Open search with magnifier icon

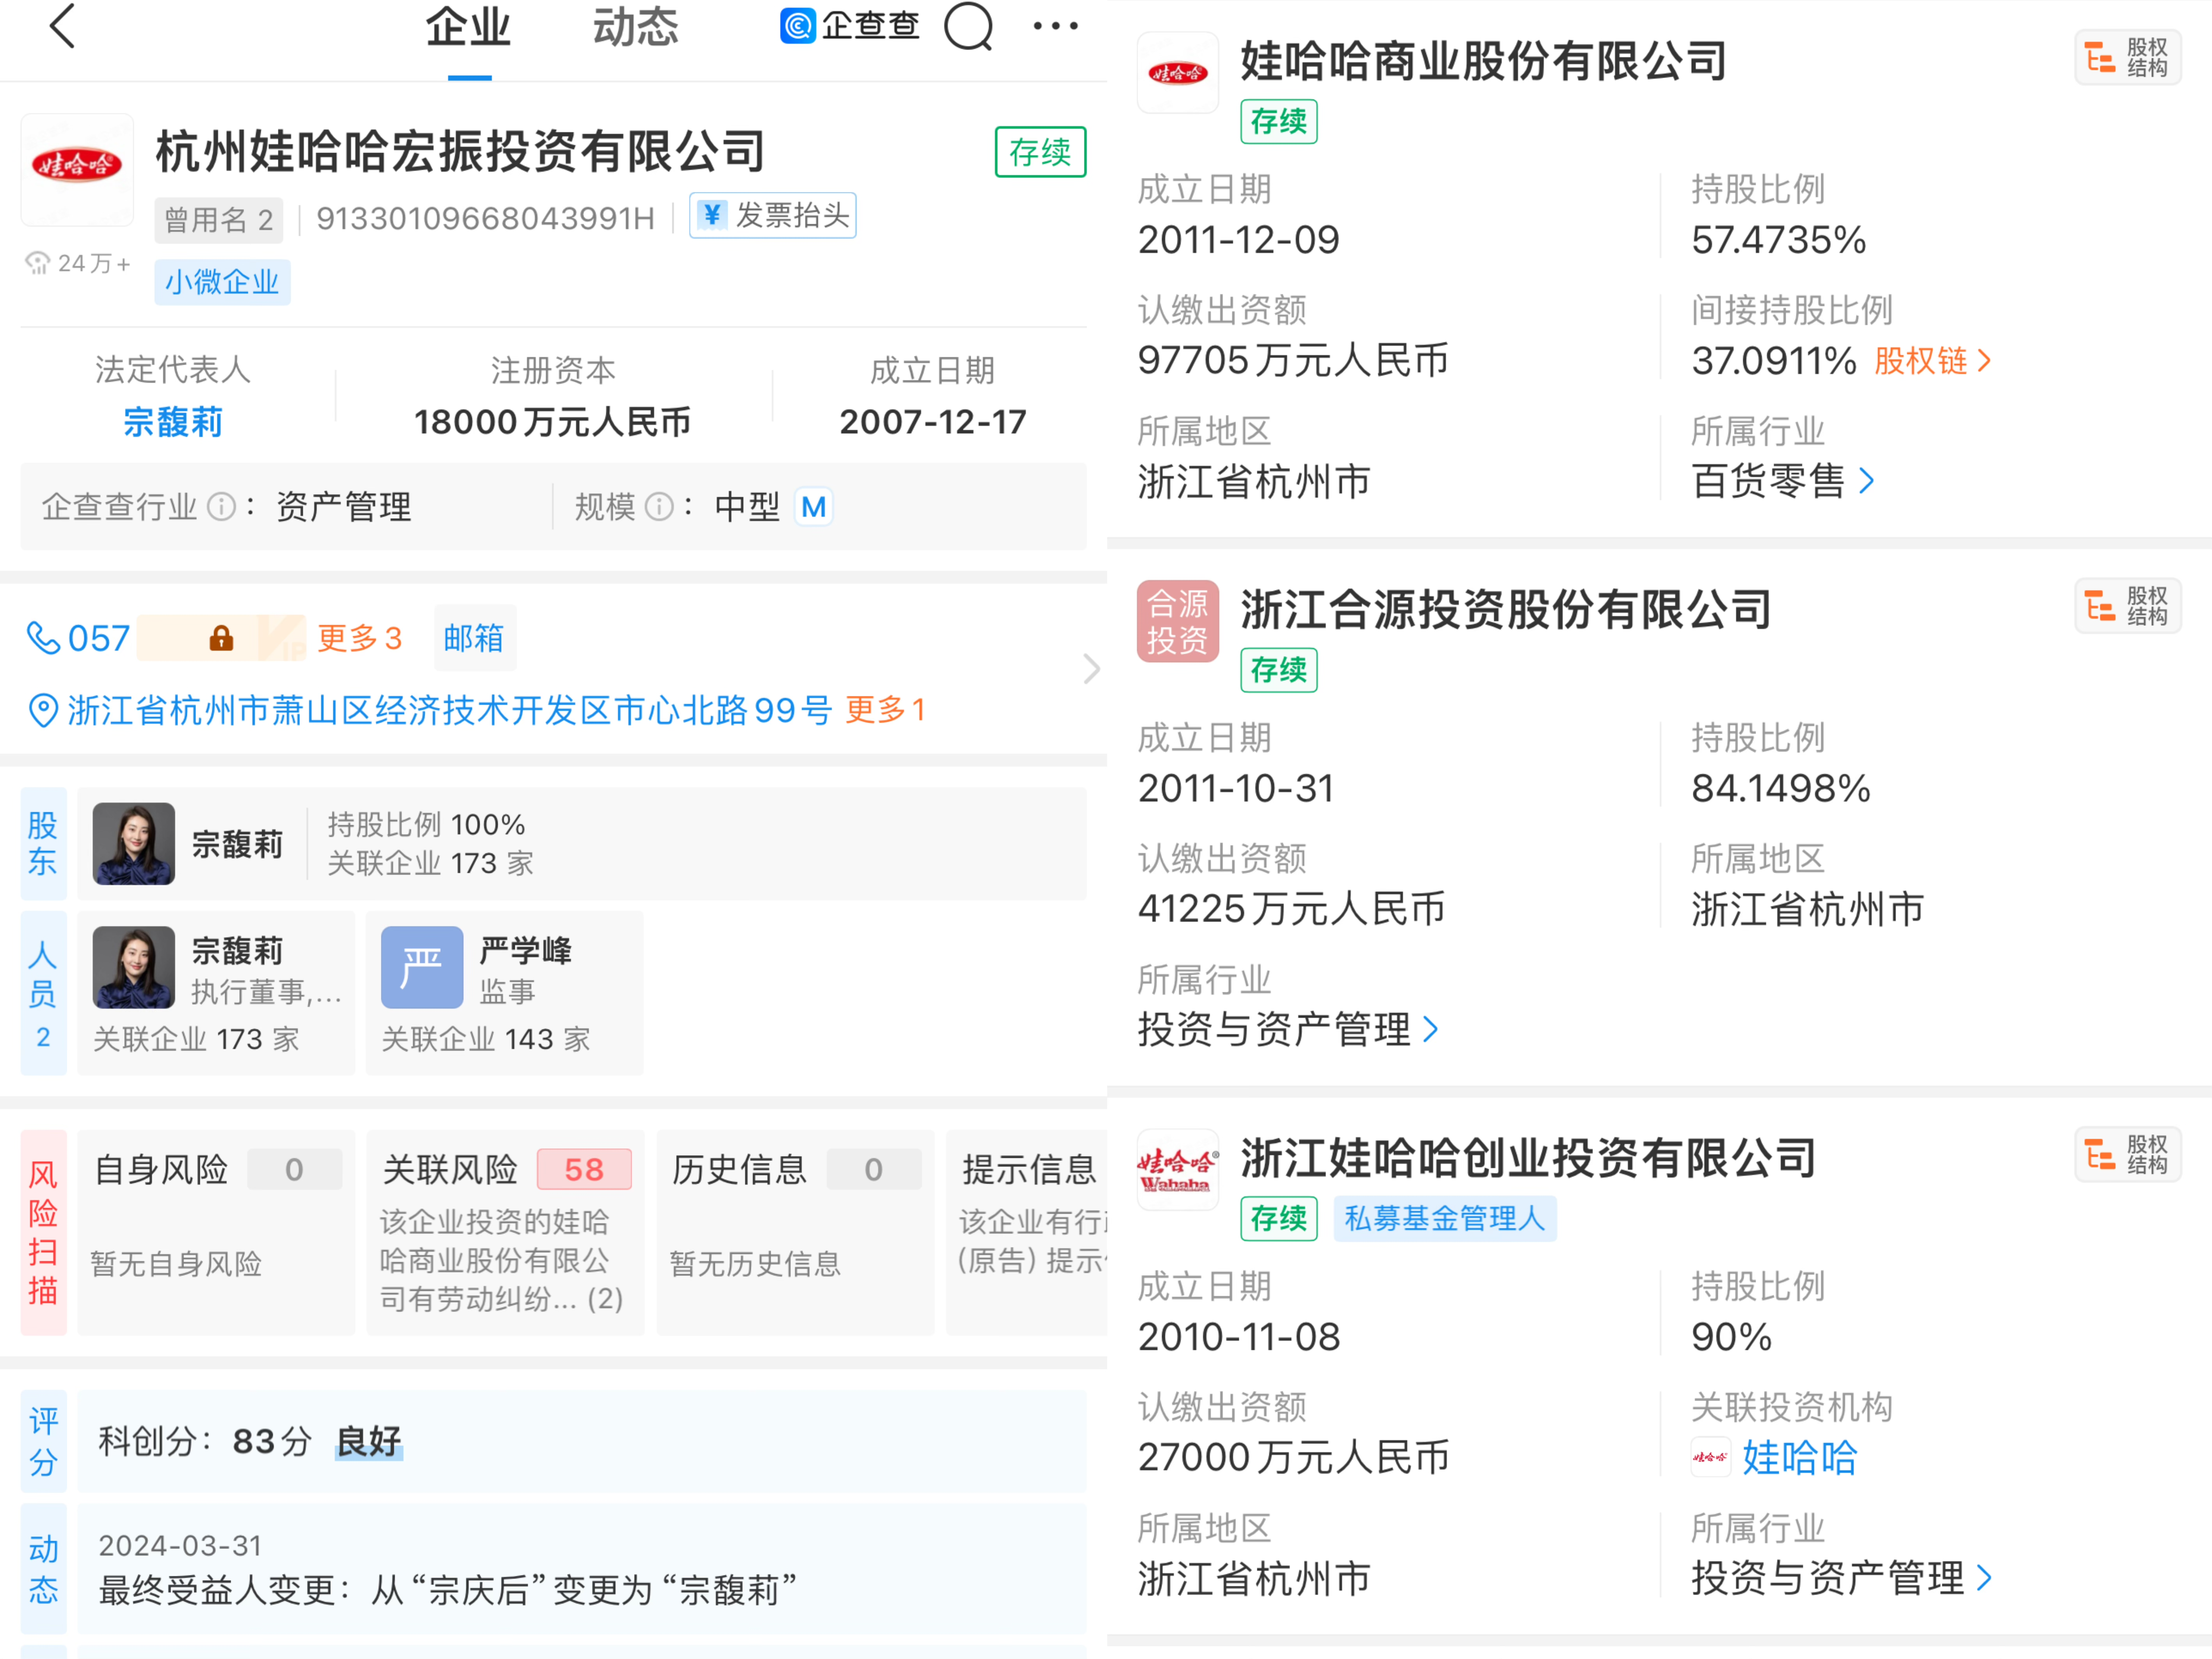point(968,27)
